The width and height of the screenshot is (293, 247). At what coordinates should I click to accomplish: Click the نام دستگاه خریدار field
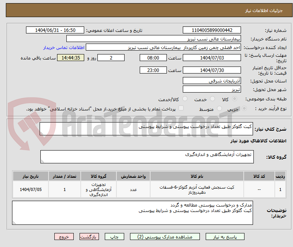click(154, 39)
